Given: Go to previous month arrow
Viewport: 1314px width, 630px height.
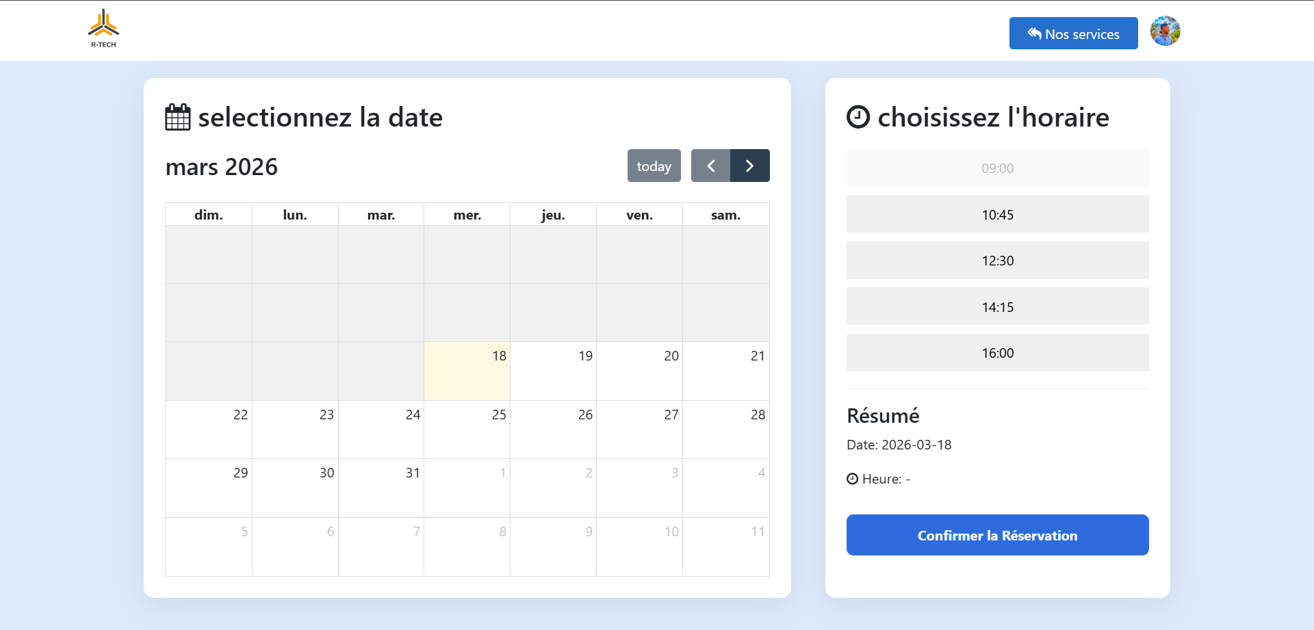Looking at the screenshot, I should 710,166.
